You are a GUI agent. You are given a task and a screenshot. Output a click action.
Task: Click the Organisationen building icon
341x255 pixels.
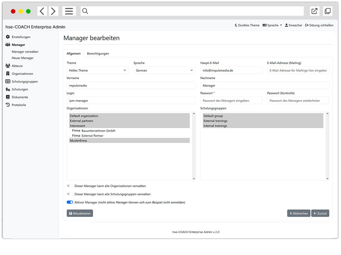tap(8, 74)
